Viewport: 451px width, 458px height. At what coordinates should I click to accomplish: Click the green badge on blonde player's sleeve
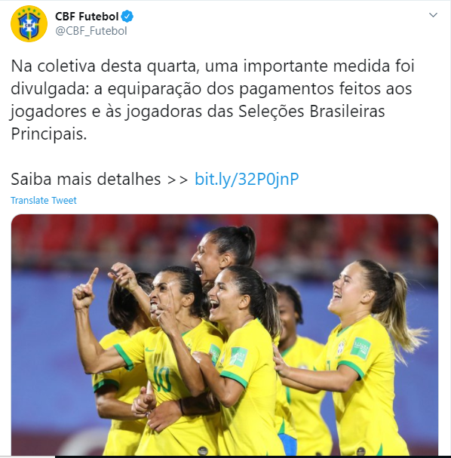360,348
